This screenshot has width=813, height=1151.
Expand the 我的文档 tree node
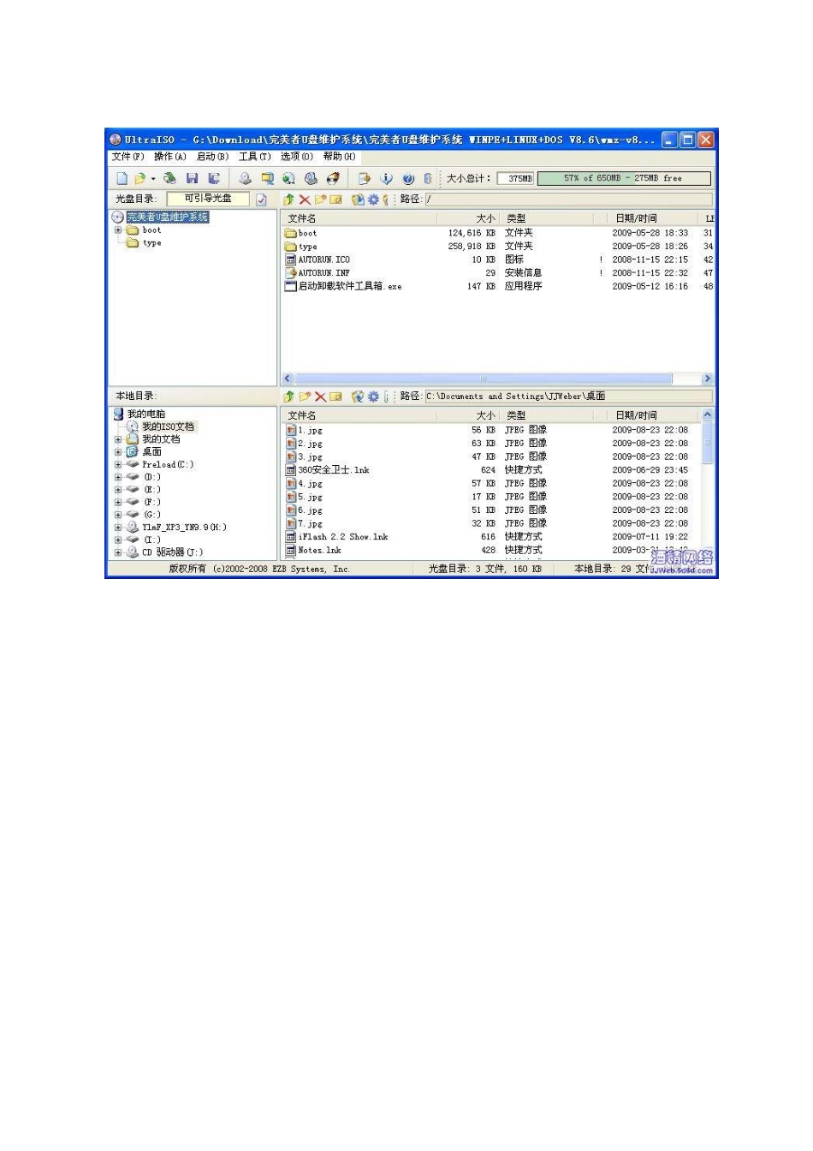118,439
